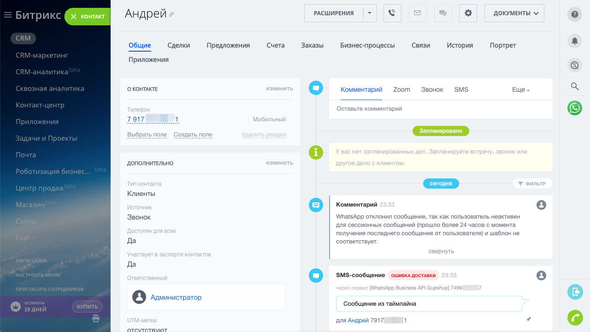Pin the SMS message entry

[529, 319]
